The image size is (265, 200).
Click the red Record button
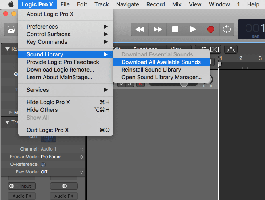pos(211,29)
